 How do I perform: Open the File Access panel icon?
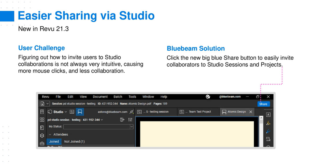pyautogui.click(x=42, y=112)
